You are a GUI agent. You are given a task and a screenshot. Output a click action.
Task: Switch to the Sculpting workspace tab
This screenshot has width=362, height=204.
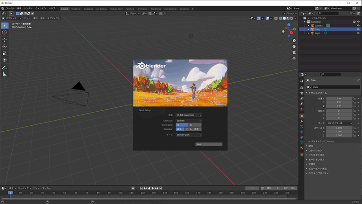[89, 9]
